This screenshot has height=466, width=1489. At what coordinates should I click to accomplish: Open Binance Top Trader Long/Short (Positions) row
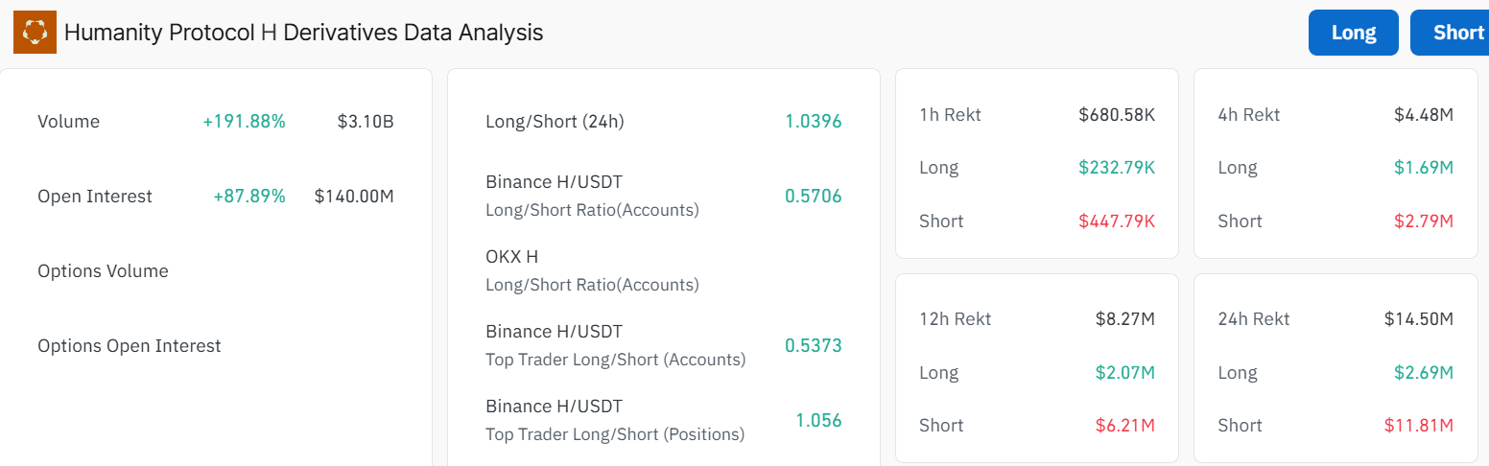click(664, 420)
